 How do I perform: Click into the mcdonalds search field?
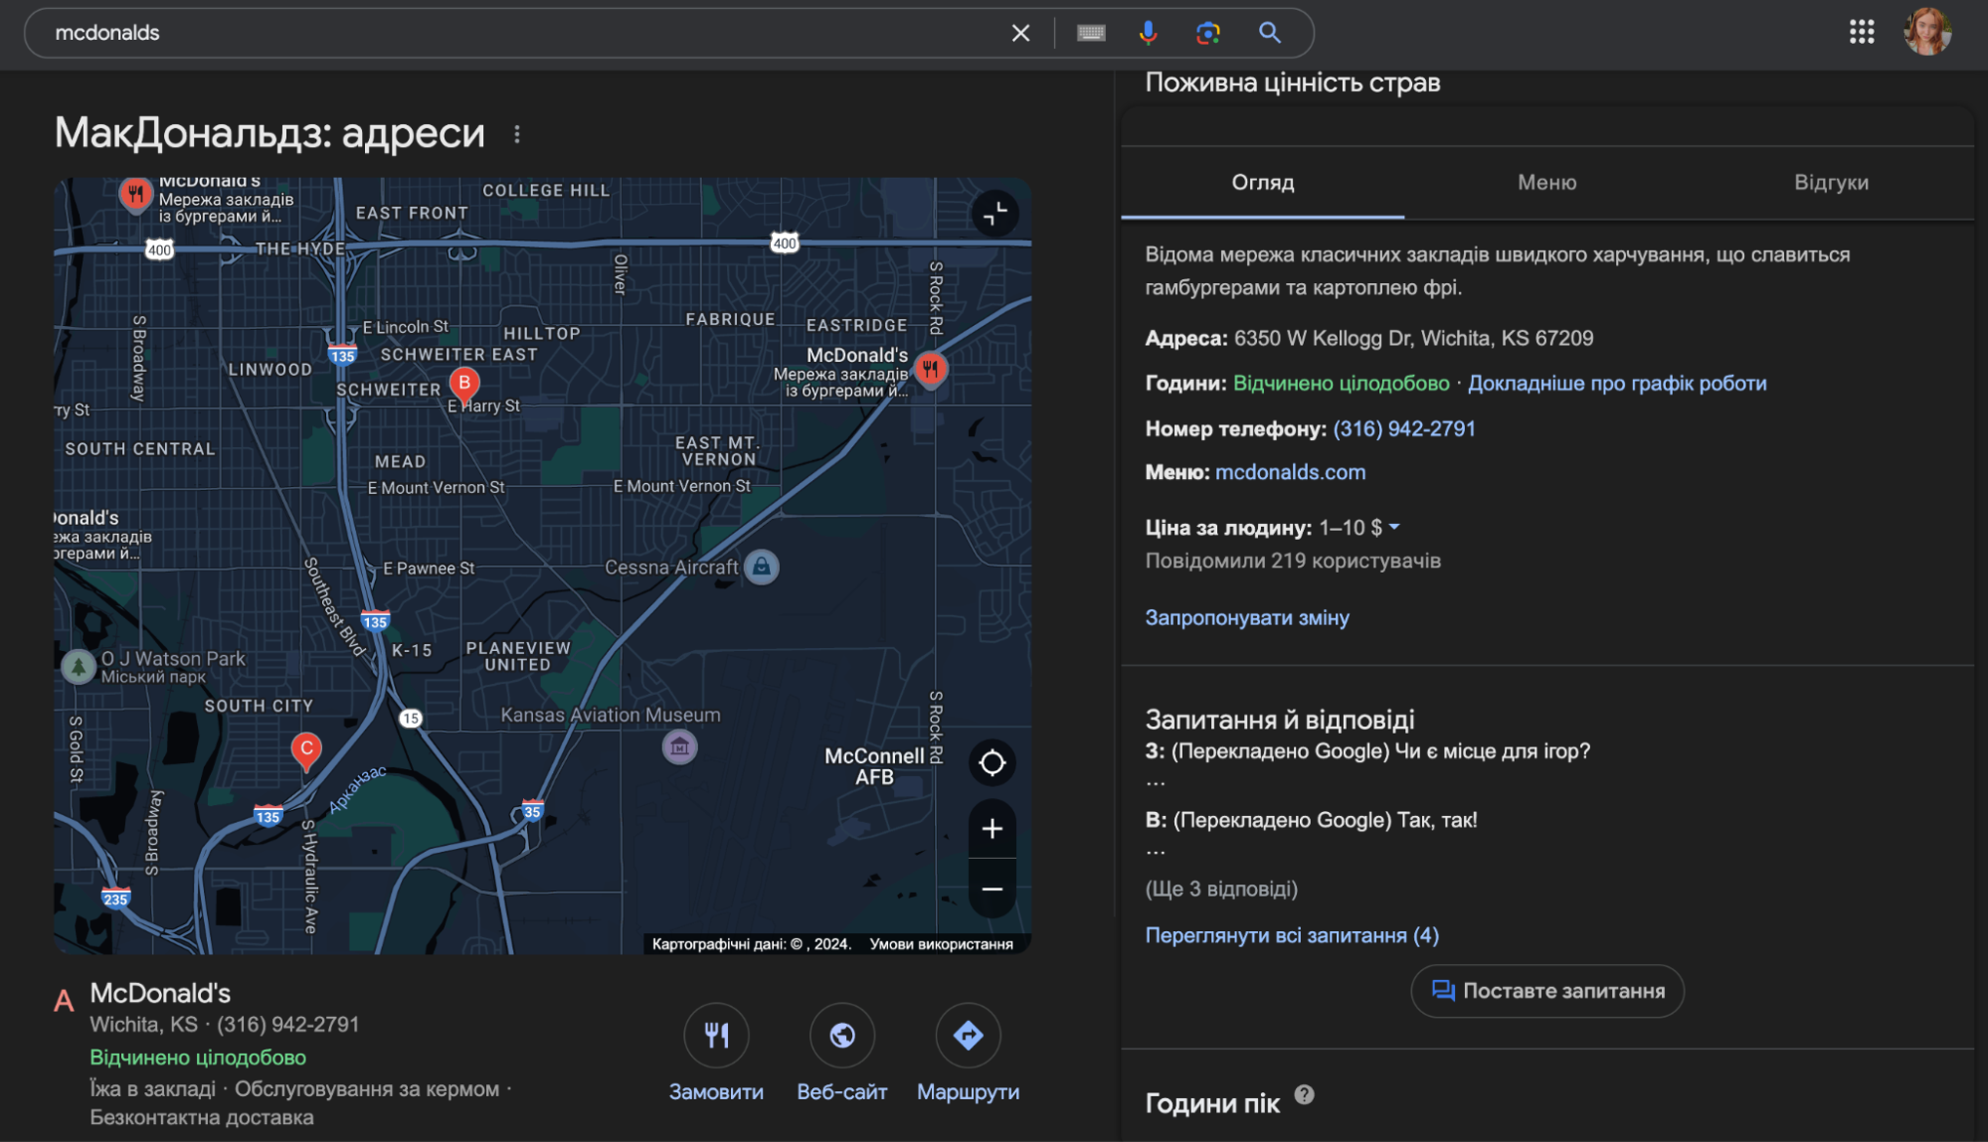pos(527,33)
